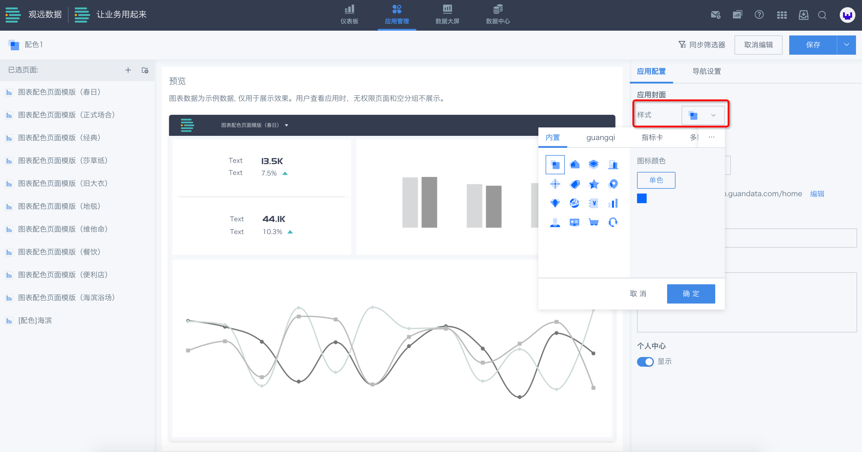Click the 取消编辑 button
This screenshot has width=862, height=452.
point(758,45)
